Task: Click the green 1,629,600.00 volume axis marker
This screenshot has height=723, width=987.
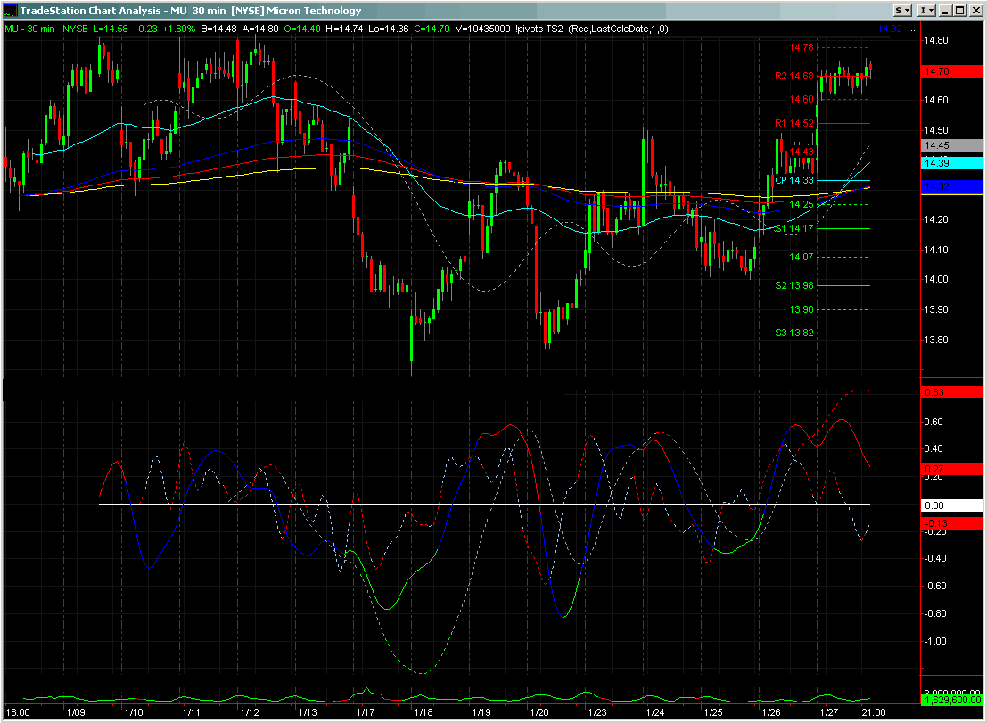Action: (x=951, y=700)
